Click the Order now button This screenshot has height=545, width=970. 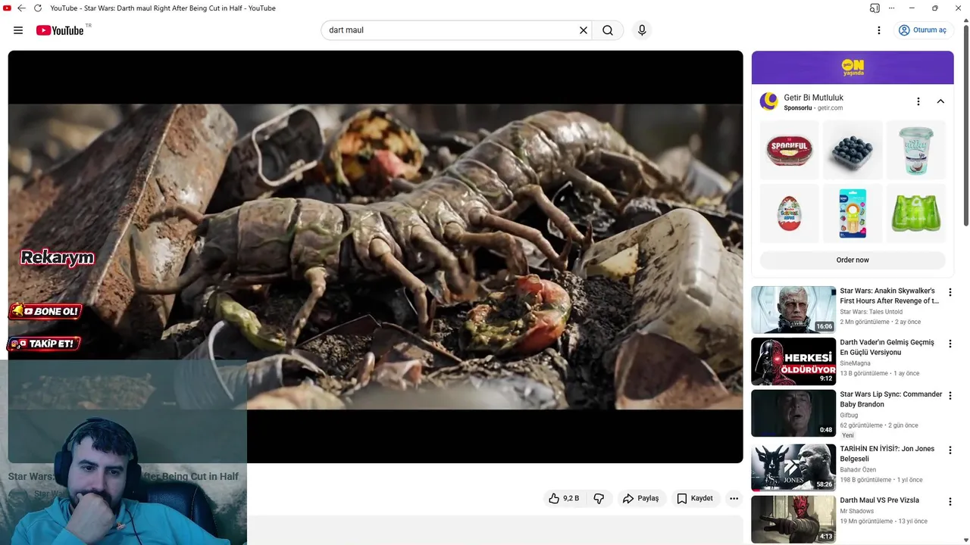click(x=853, y=260)
